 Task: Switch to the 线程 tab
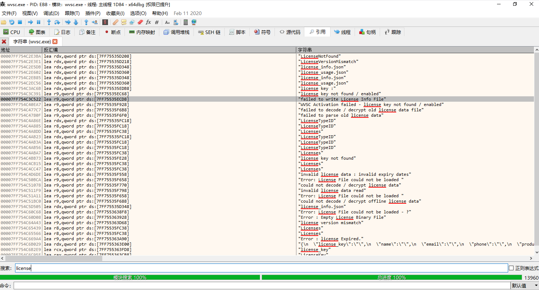342,32
